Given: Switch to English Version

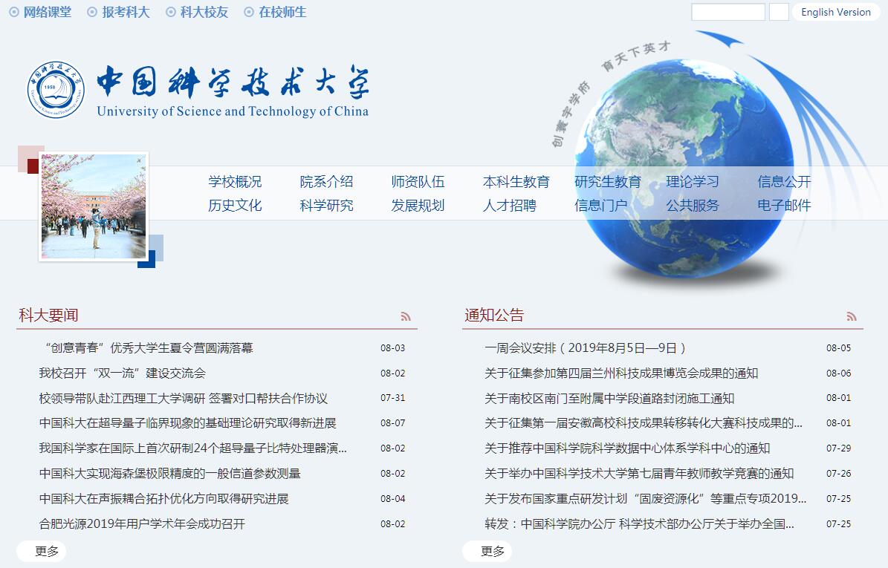Looking at the screenshot, I should [835, 12].
